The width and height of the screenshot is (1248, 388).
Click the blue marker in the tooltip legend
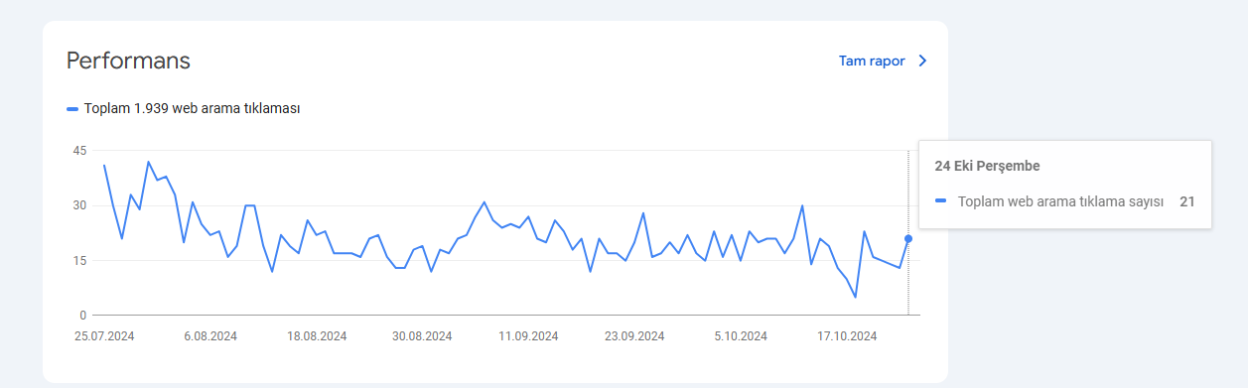pyautogui.click(x=941, y=201)
